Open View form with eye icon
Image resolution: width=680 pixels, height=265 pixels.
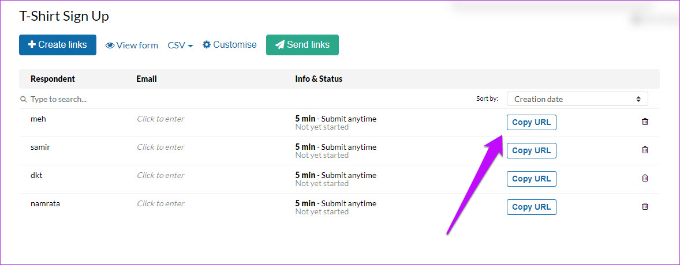(132, 45)
